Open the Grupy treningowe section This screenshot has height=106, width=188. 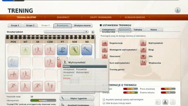(101, 17)
